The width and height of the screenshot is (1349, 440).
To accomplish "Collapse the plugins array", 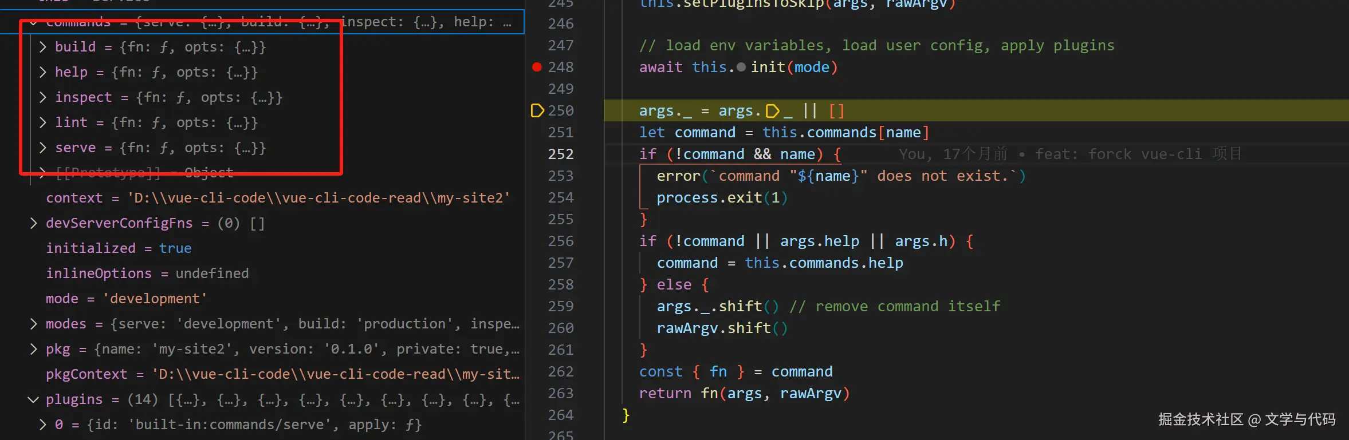I will (x=33, y=399).
